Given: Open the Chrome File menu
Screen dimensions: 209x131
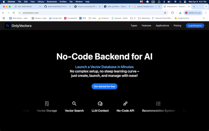Looking at the screenshot, I should coord(19,2).
